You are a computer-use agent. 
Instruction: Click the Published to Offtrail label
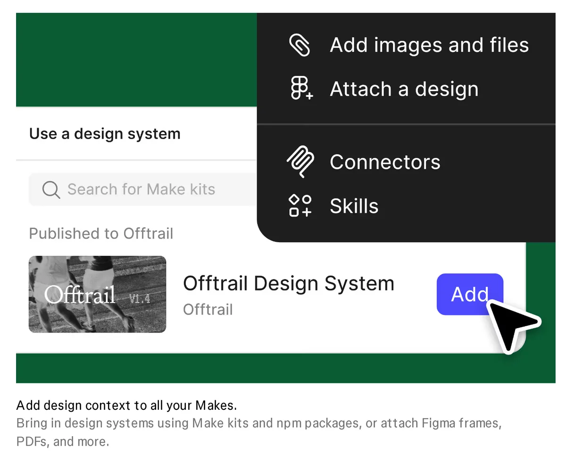101,233
